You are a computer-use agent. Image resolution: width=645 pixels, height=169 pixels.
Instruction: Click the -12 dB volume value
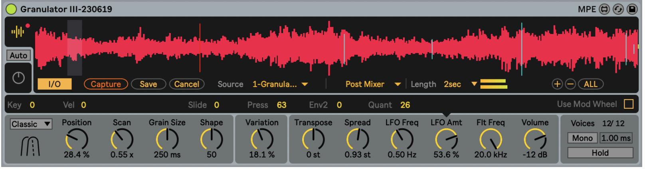[x=535, y=154]
